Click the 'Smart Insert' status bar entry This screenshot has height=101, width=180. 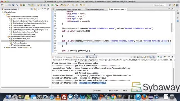click(x=114, y=91)
